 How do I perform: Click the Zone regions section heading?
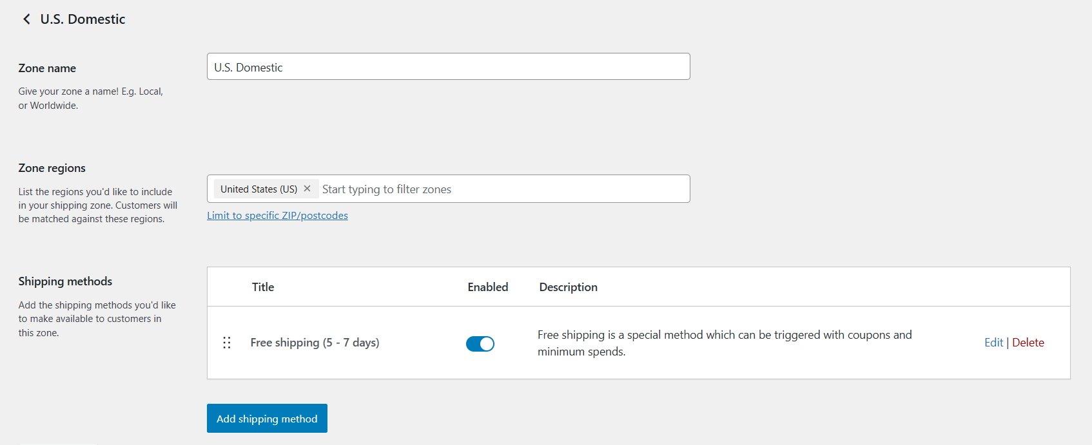coord(52,167)
